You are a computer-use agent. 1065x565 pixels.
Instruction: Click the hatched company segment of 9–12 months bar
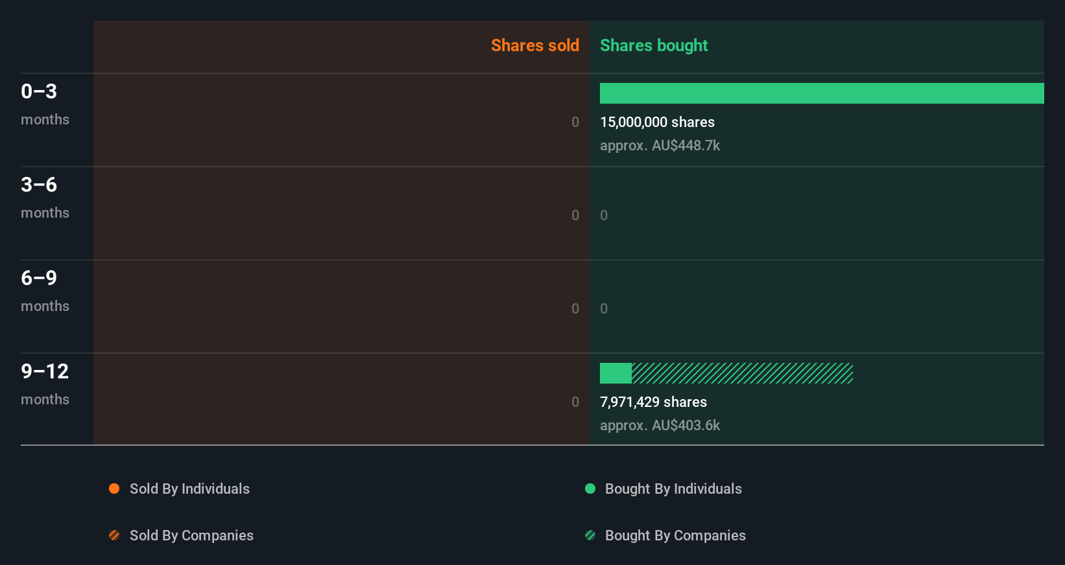tap(742, 373)
